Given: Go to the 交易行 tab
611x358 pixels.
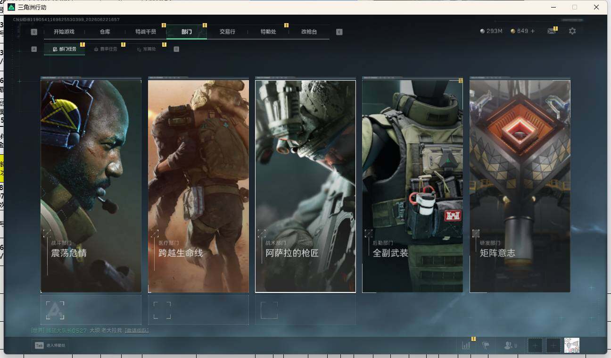Looking at the screenshot, I should [x=227, y=32].
